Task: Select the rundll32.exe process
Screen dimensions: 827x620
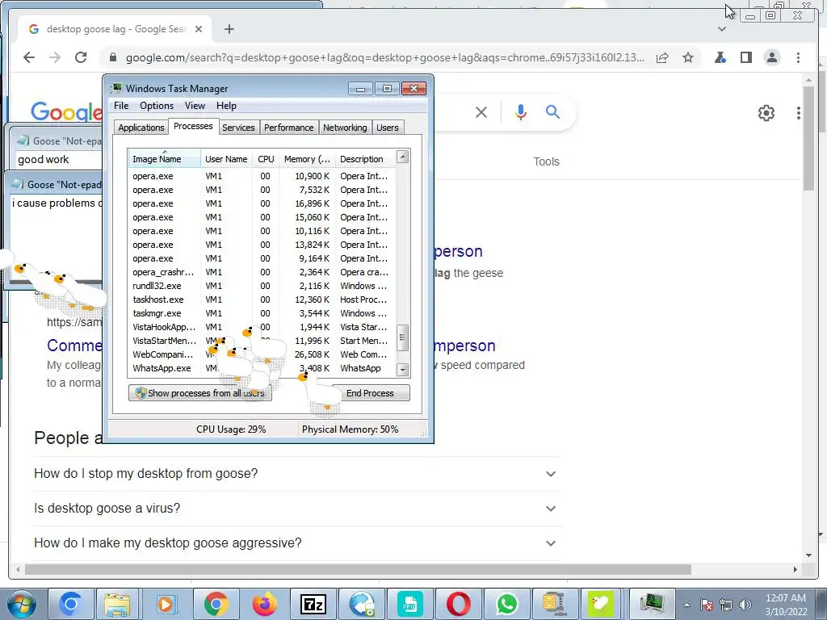Action: (262, 286)
